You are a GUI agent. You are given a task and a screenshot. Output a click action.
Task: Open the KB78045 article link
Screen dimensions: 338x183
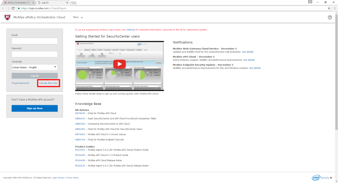(x=80, y=113)
